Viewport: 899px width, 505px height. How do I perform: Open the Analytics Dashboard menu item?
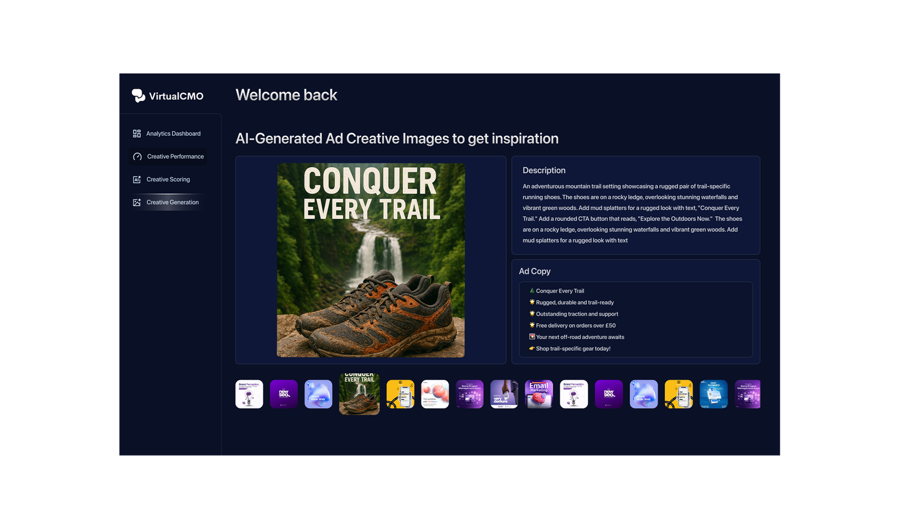click(x=173, y=134)
